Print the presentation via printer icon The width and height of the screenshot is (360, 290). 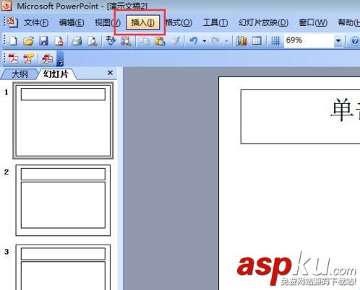tap(77, 41)
